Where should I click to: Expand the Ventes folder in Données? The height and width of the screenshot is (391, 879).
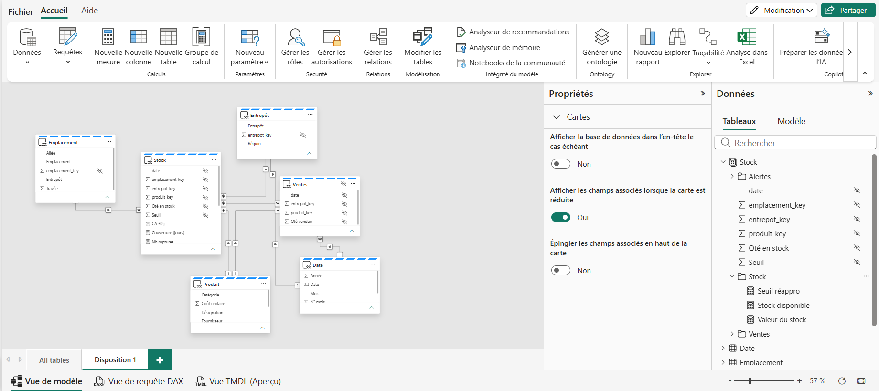tap(732, 334)
